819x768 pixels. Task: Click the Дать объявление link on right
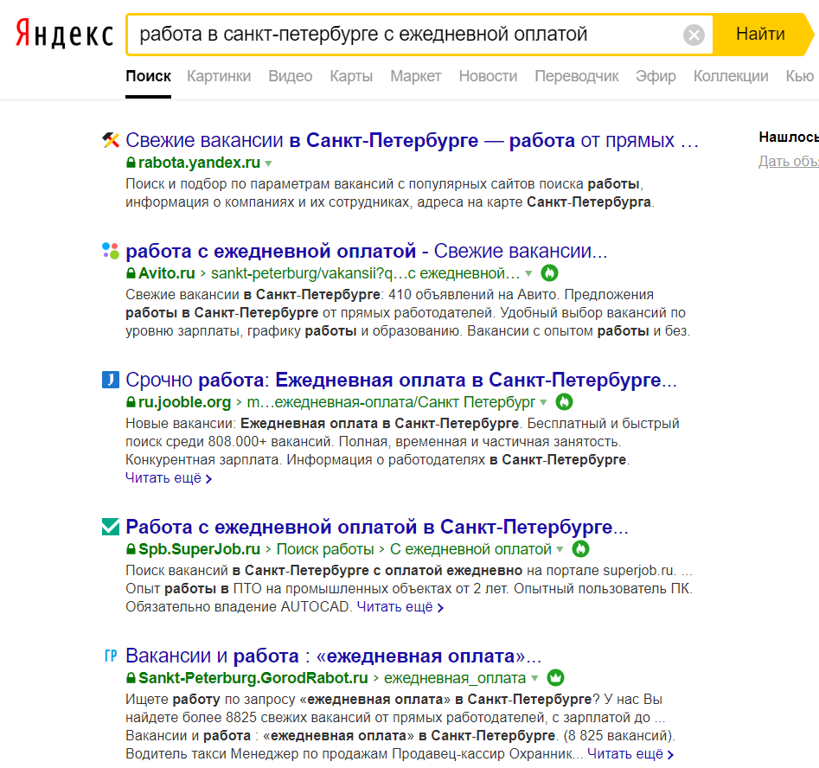789,162
